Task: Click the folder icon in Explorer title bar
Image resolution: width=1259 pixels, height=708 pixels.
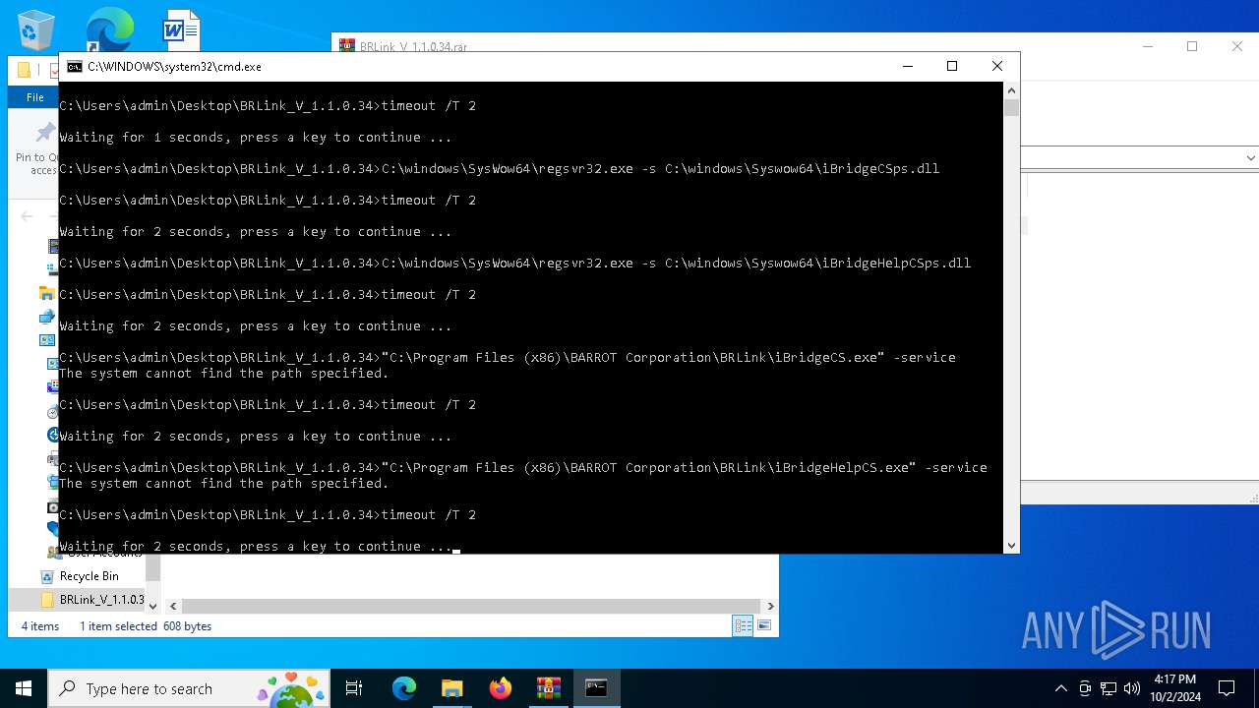Action: (x=24, y=71)
